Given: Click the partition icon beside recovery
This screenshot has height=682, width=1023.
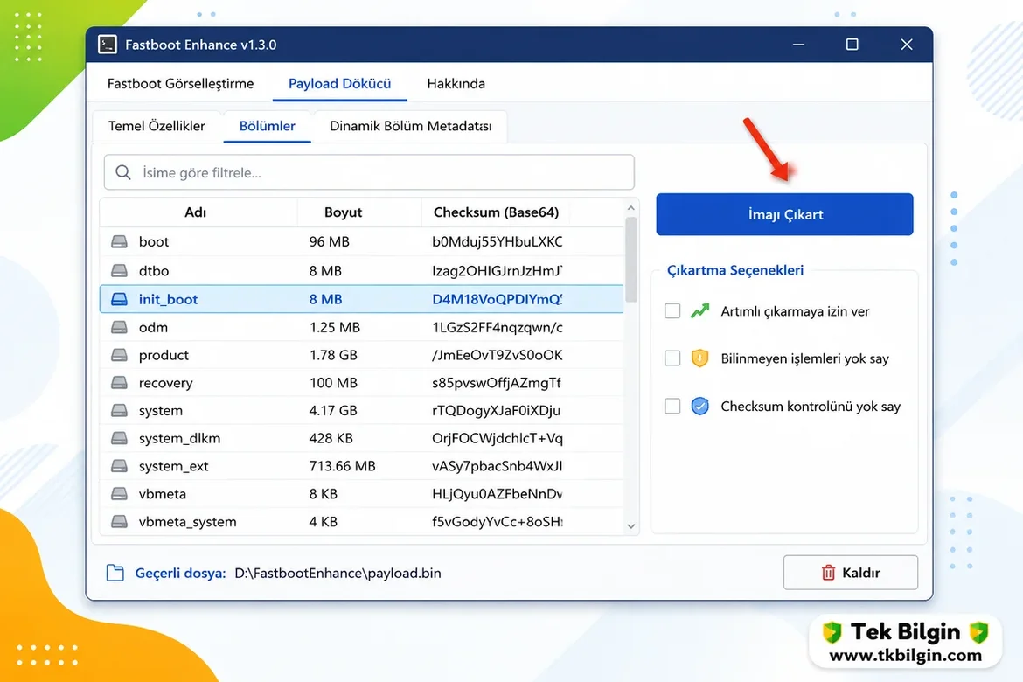Looking at the screenshot, I should click(119, 382).
